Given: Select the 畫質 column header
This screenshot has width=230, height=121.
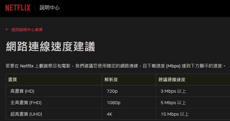Looking at the screenshot, I should click(x=54, y=80).
